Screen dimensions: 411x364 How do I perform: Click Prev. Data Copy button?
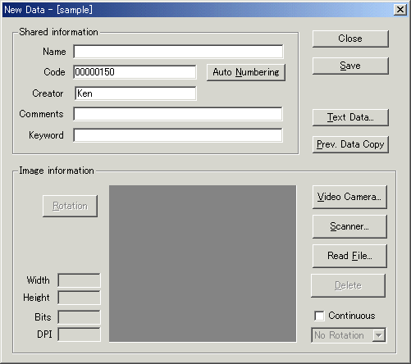click(x=350, y=144)
